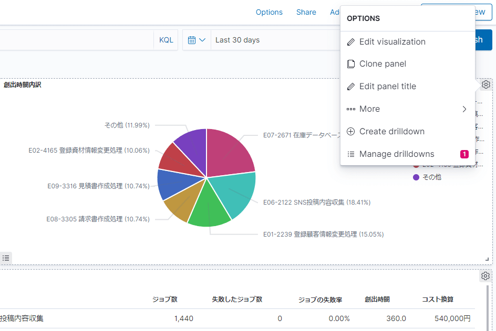Open the pie chart panel gear options

pos(486,84)
